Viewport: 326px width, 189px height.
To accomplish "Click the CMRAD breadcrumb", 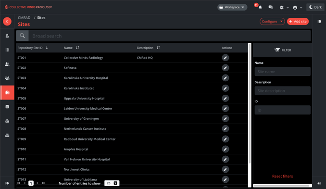I will click(24, 18).
